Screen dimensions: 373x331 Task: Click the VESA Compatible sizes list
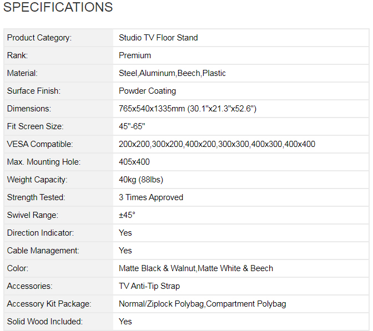pos(217,144)
